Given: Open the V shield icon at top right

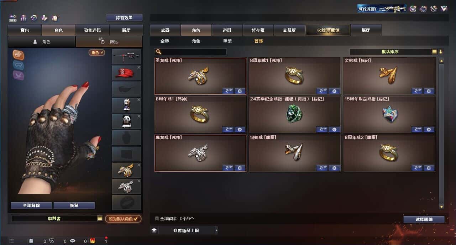Looking at the screenshot, I should 413,9.
